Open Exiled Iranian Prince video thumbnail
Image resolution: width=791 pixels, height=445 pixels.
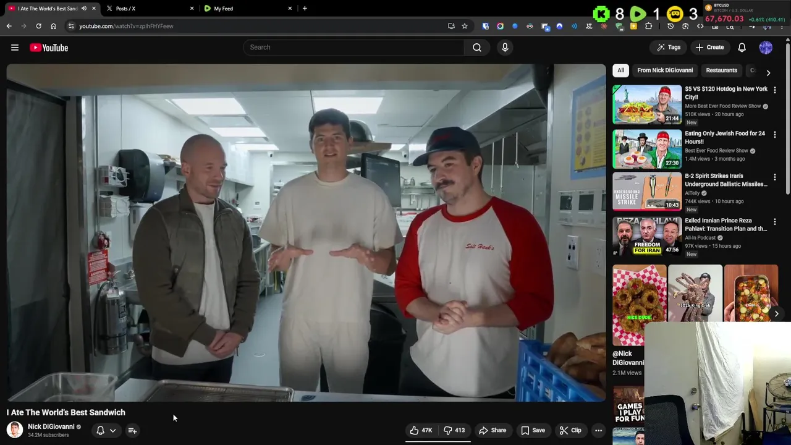coord(647,236)
